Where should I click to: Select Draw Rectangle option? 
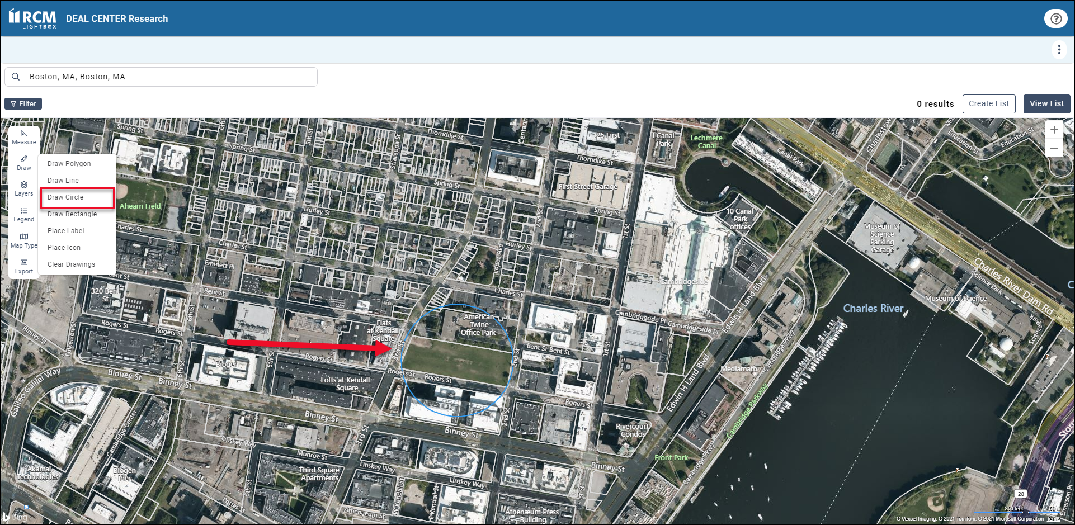(x=72, y=214)
